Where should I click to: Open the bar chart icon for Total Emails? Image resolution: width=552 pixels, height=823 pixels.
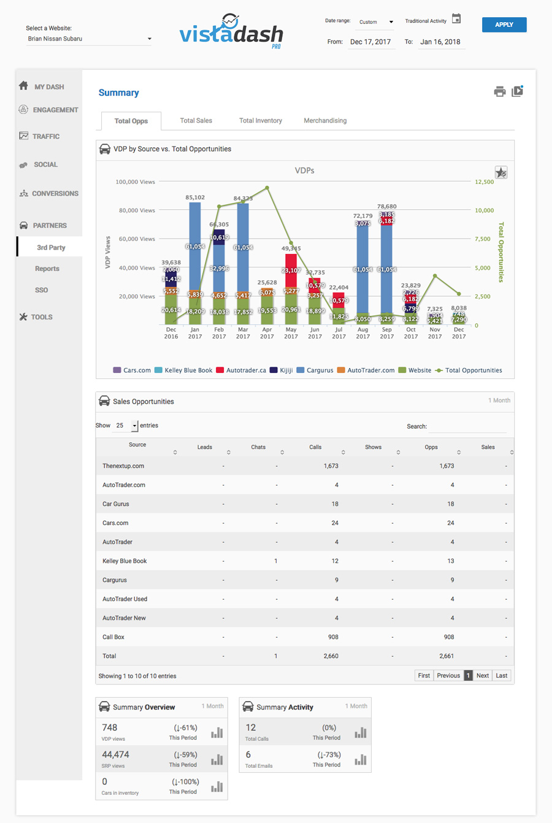pyautogui.click(x=360, y=759)
